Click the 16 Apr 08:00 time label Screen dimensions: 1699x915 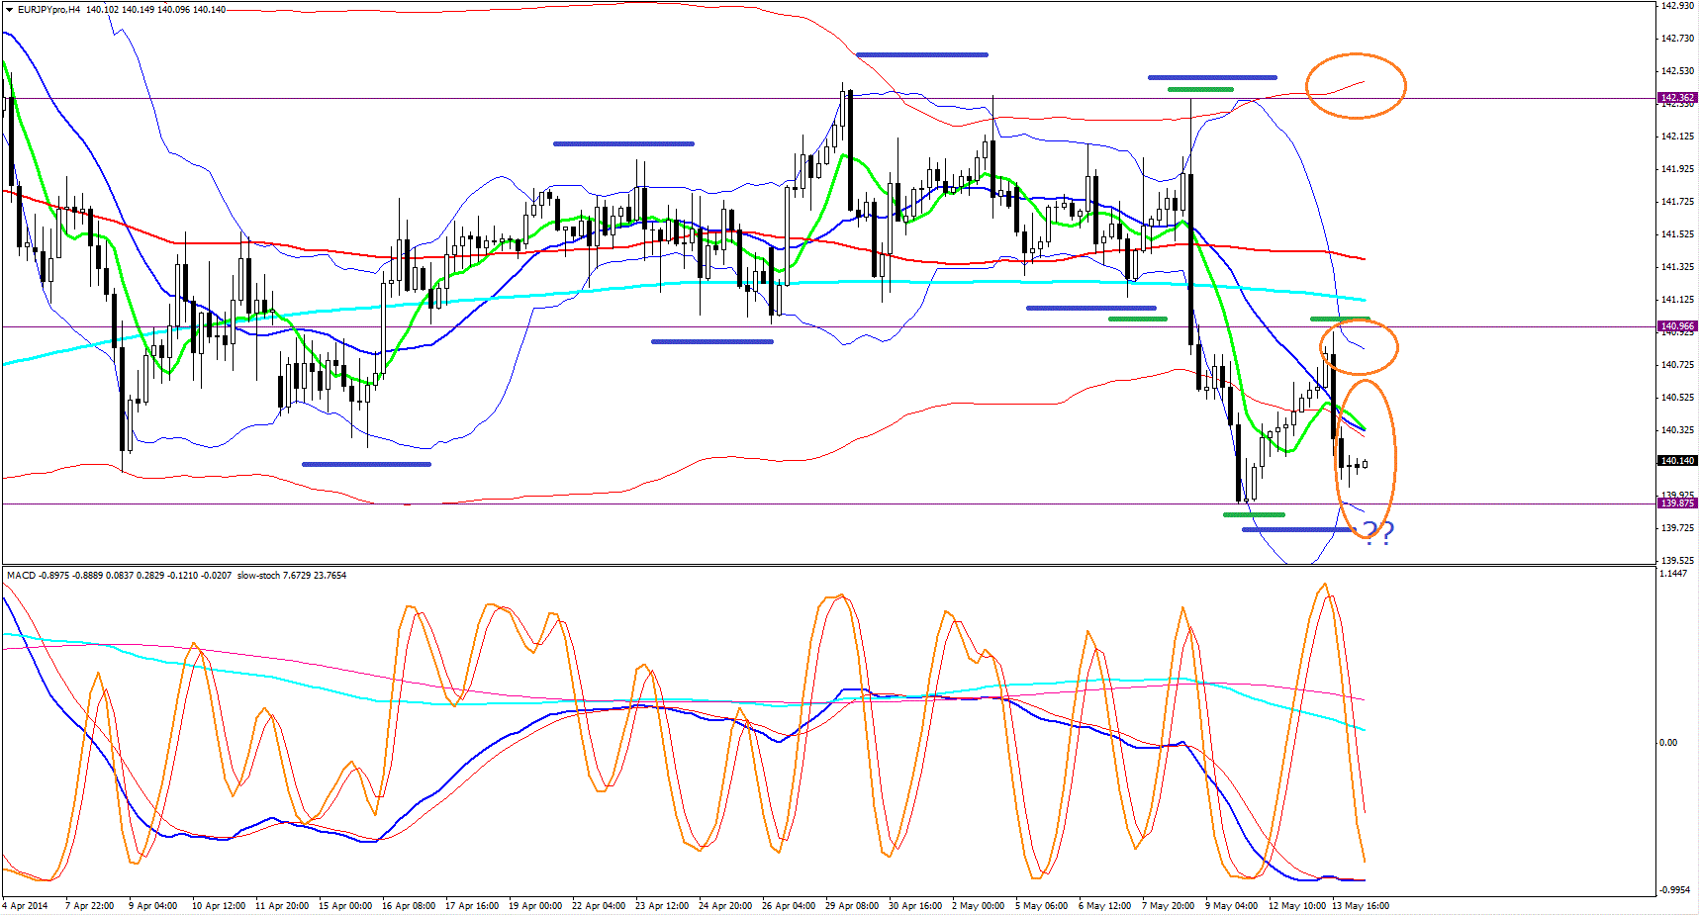tap(409, 905)
